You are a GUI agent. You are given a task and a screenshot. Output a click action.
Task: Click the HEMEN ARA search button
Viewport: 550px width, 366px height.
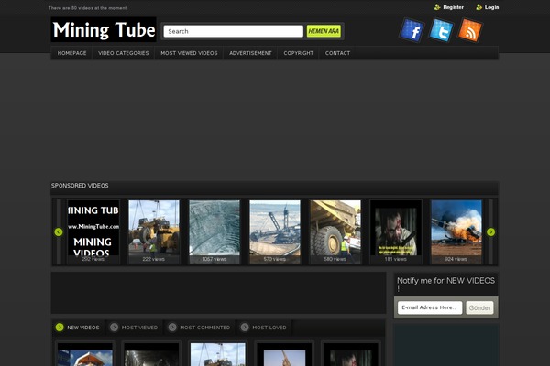click(x=324, y=31)
